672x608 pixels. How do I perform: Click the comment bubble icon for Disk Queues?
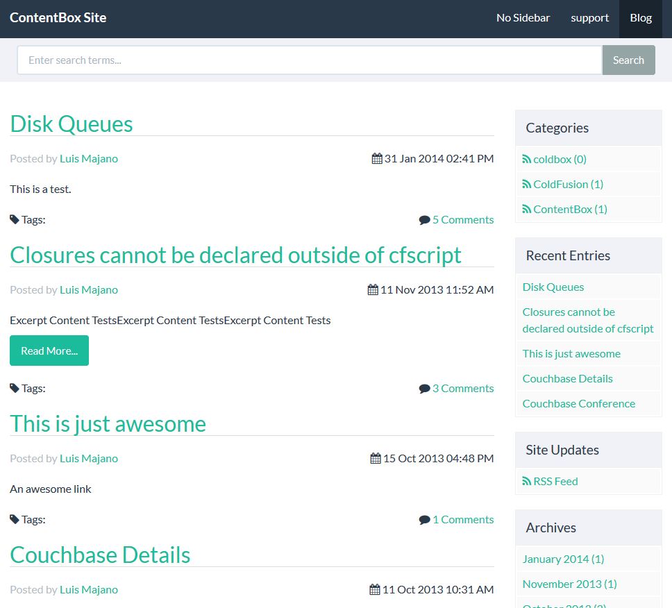click(424, 220)
